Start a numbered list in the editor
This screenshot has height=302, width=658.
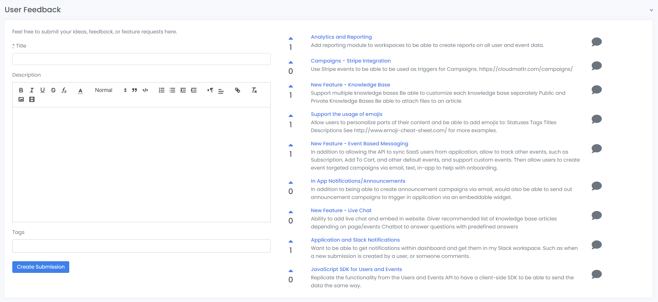pyautogui.click(x=162, y=90)
